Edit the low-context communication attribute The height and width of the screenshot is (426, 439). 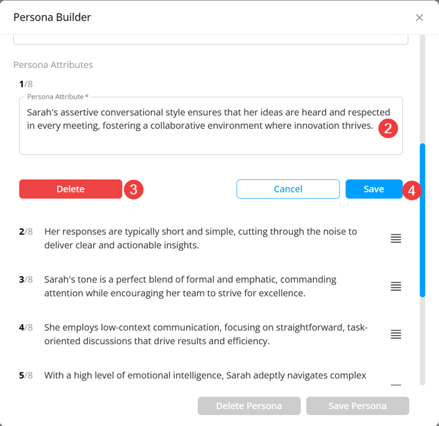tap(206, 334)
